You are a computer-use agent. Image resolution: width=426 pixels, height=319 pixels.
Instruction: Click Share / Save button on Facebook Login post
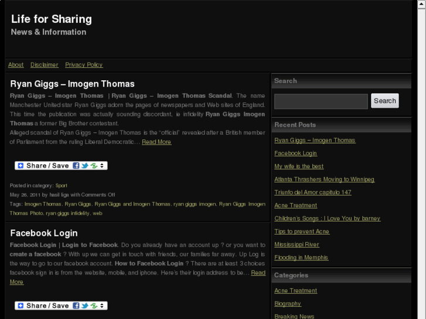tap(61, 306)
